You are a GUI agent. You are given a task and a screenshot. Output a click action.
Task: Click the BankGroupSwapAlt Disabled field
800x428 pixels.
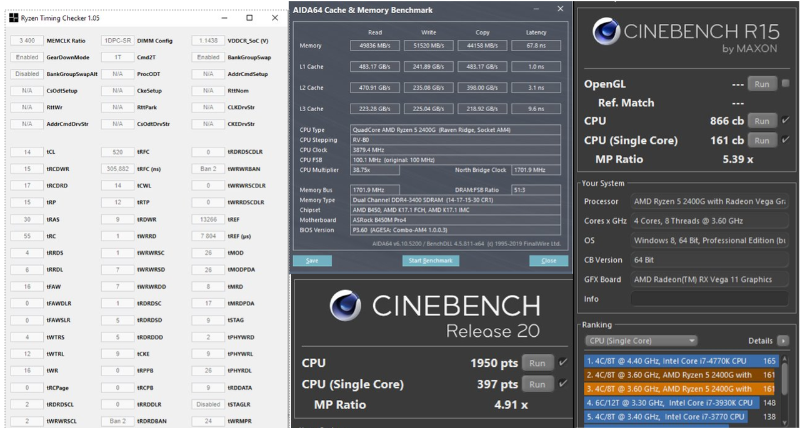27,74
